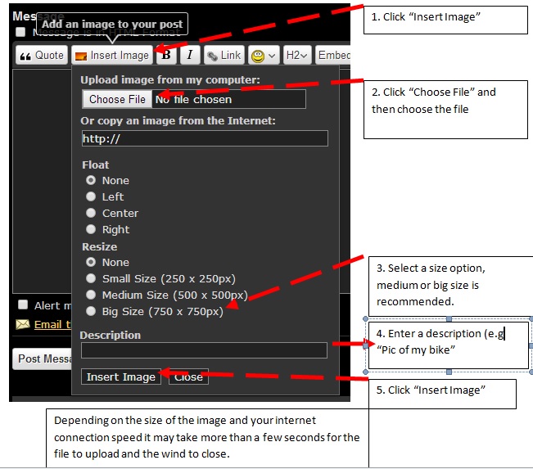Viewport: 533px width, 469px height.
Task: Select the Left float option
Action: click(91, 196)
